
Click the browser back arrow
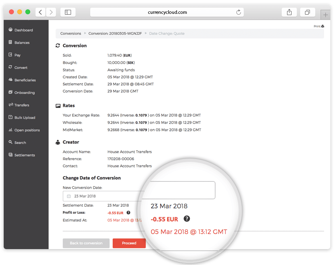(40, 12)
